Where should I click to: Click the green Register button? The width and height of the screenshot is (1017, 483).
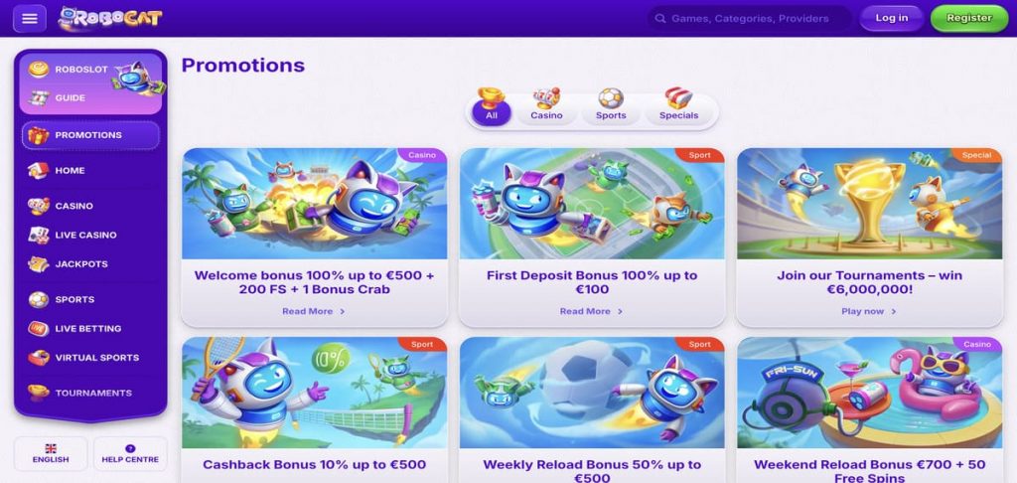[x=969, y=18]
